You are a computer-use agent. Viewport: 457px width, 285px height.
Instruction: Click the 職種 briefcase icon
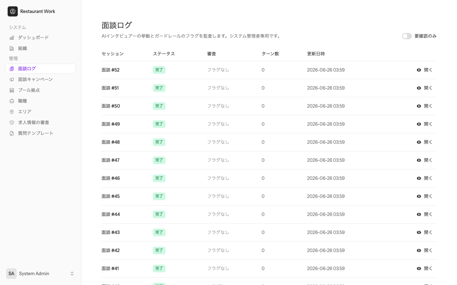click(x=12, y=101)
